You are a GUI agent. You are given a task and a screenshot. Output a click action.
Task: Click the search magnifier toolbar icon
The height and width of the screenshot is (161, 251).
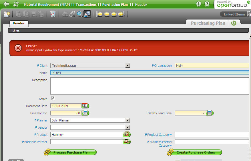(x=80, y=14)
